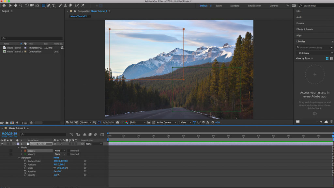Check the Inverted box for Mask 1

pyautogui.click(x=68, y=151)
